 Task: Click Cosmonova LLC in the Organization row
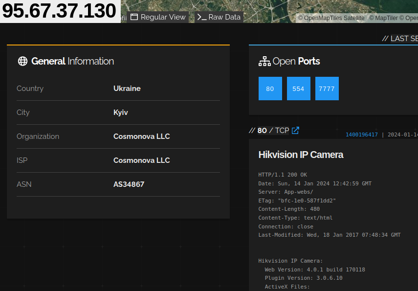[x=142, y=136]
